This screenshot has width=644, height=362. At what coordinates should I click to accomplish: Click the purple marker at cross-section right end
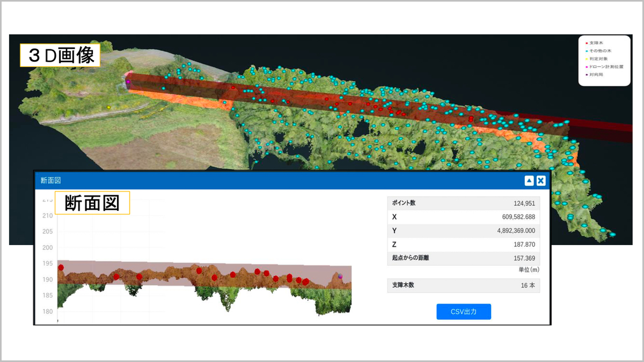click(340, 276)
